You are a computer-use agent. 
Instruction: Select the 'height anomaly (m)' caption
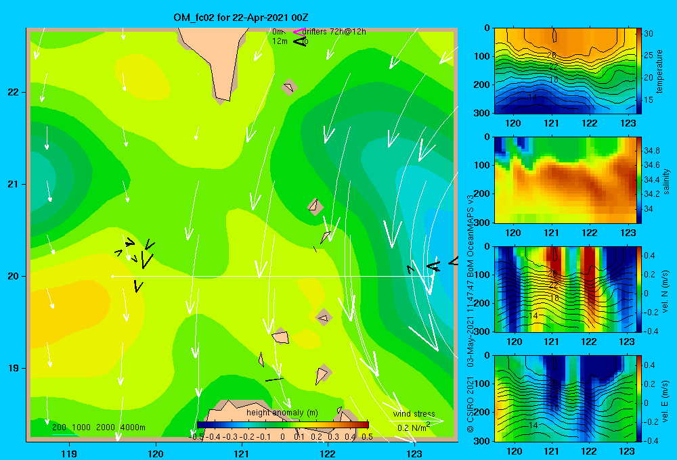(282, 413)
